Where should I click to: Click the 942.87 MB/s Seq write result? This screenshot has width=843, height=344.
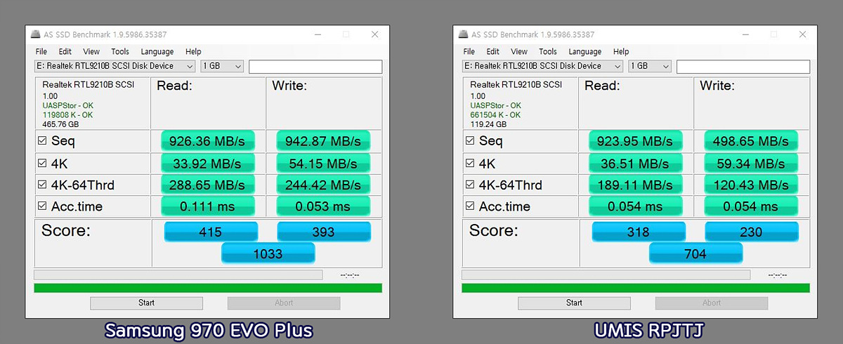pyautogui.click(x=323, y=141)
